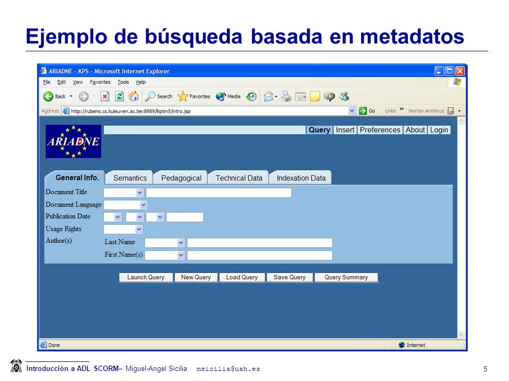The height and width of the screenshot is (381, 509).
Task: Click the Internet zone globe icon
Action: (x=401, y=345)
